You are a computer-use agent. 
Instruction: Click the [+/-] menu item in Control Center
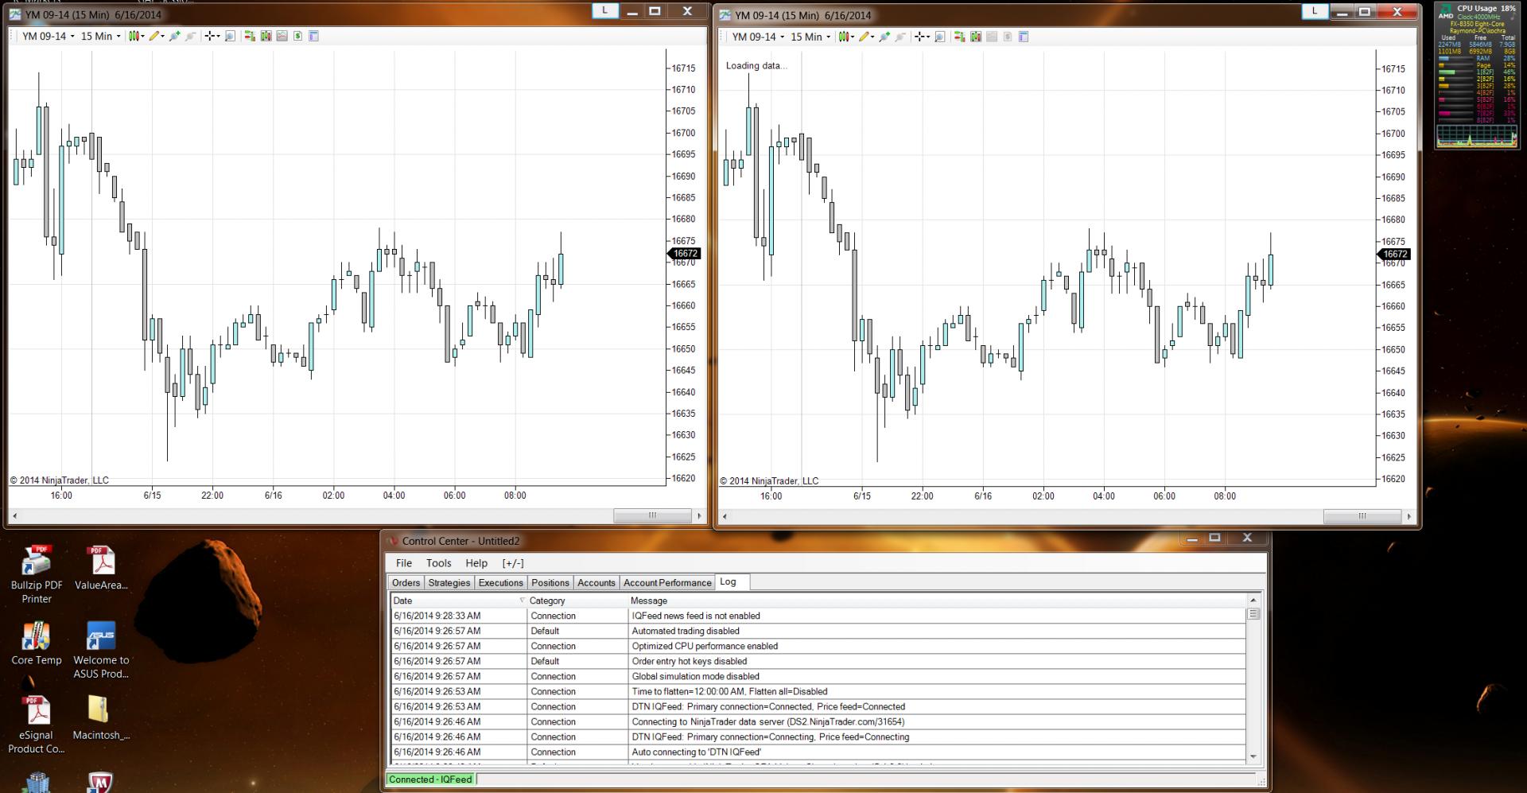coord(513,563)
